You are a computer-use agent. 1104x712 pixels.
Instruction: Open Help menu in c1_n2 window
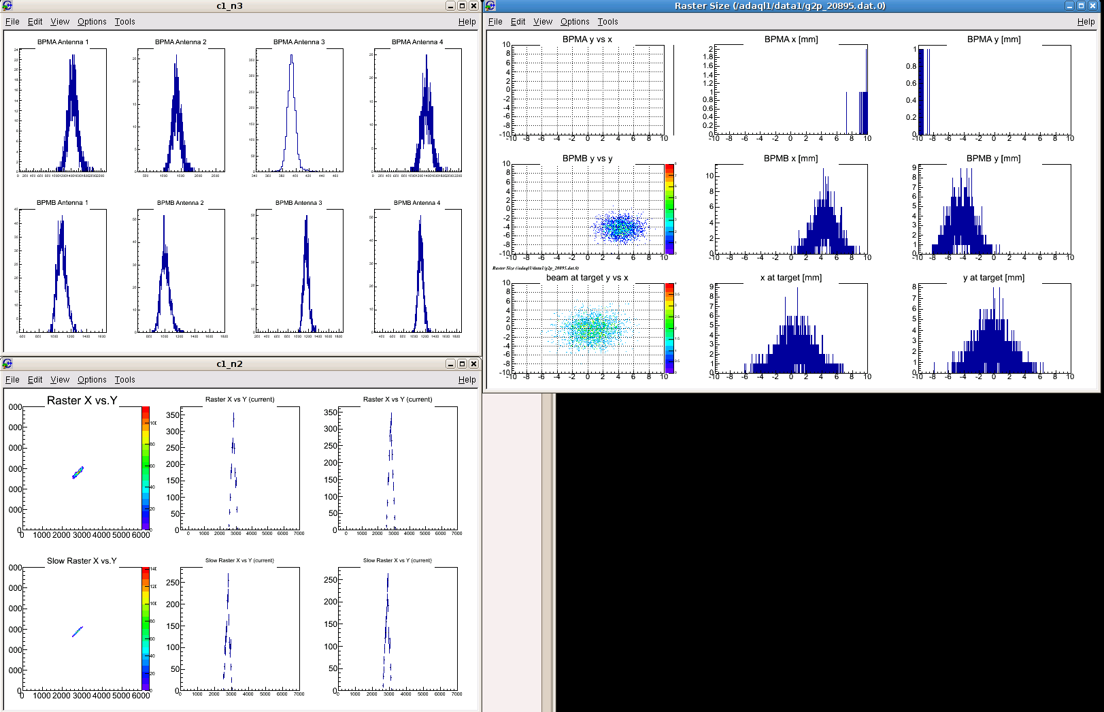pyautogui.click(x=467, y=380)
